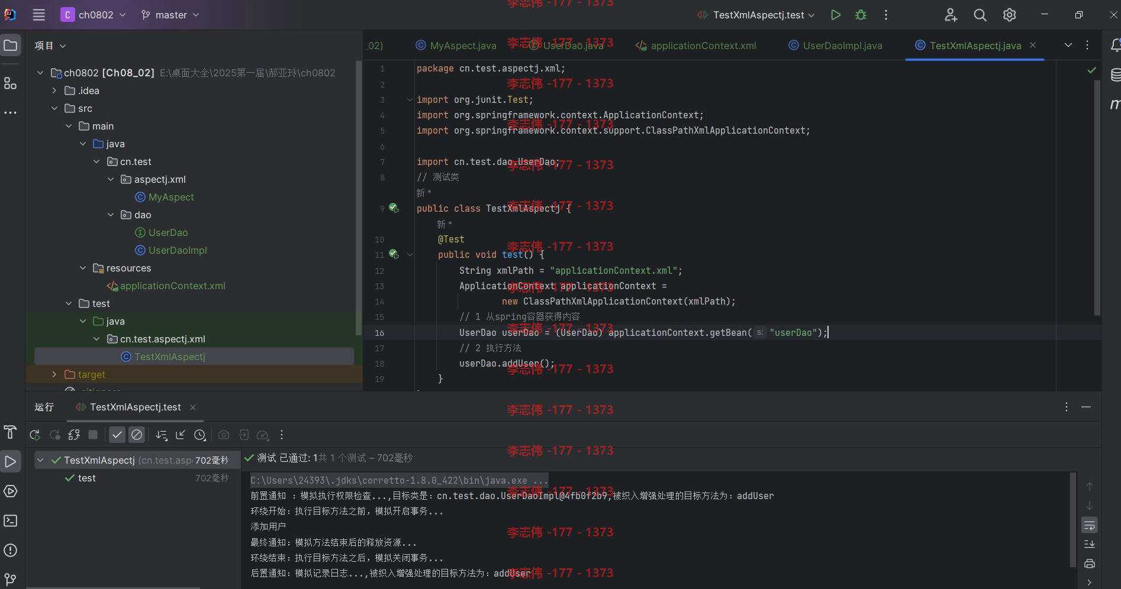Viewport: 1121px width, 589px height.
Task: Click the console output vertical scrollbar
Action: (x=1073, y=519)
